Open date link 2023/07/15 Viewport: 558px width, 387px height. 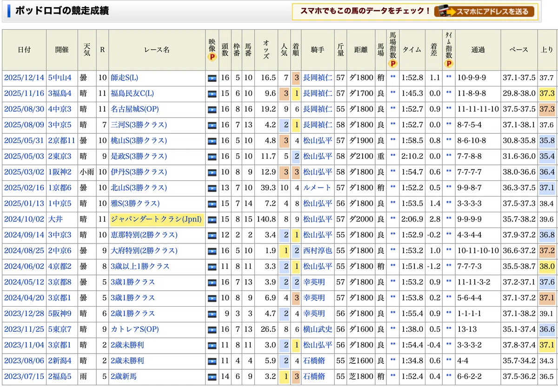(x=23, y=377)
